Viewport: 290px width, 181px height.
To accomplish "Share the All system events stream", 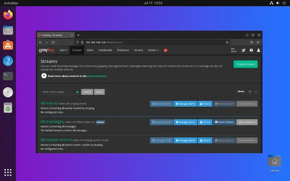I will pyautogui.click(x=205, y=140).
